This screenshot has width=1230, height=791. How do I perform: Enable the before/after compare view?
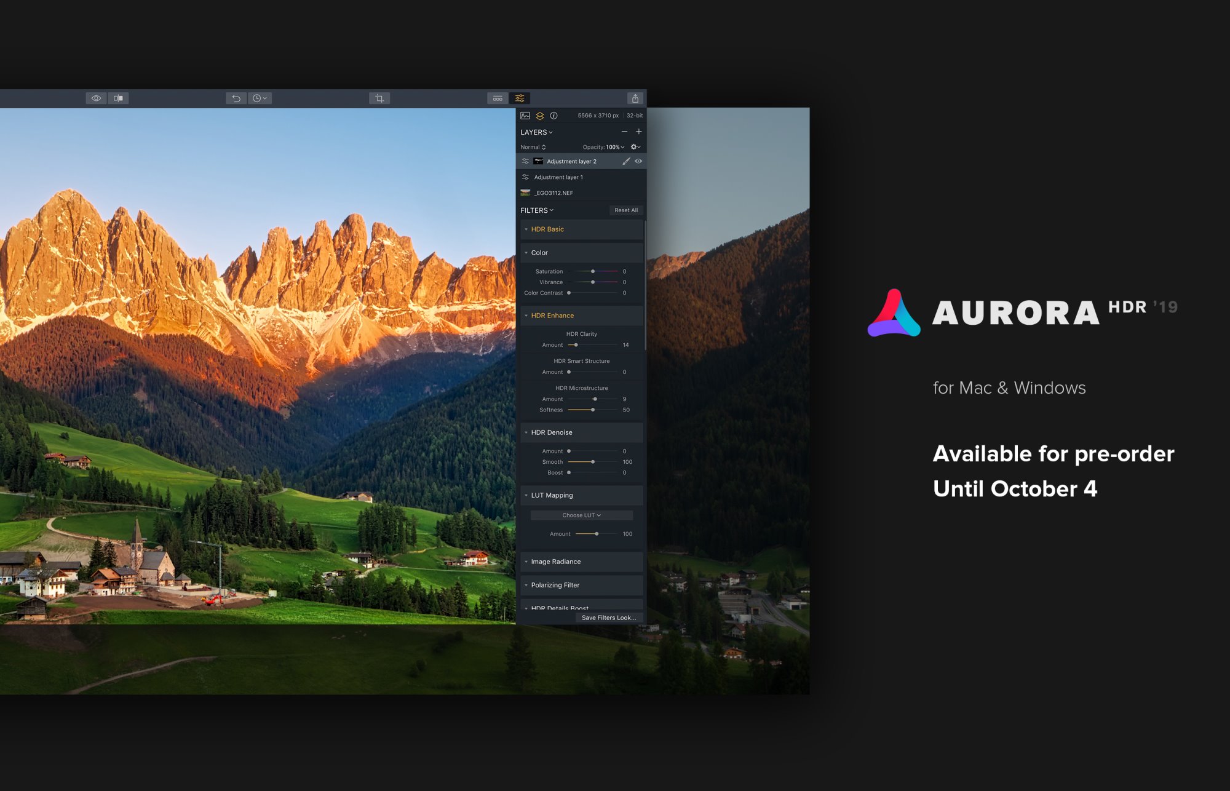click(x=118, y=98)
